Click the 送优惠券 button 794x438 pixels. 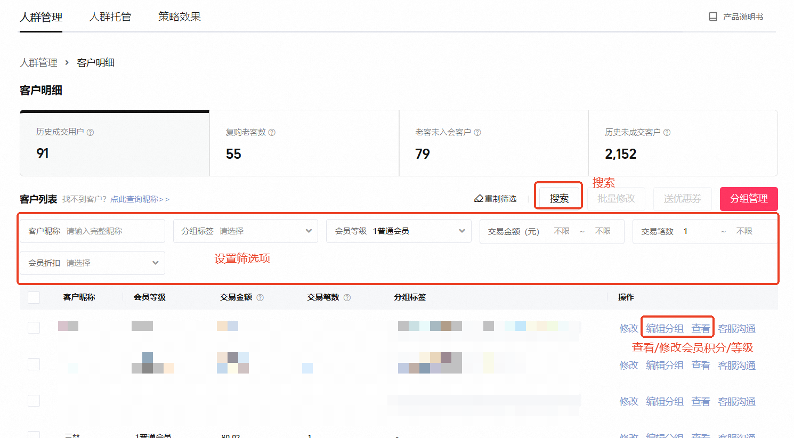pyautogui.click(x=683, y=198)
